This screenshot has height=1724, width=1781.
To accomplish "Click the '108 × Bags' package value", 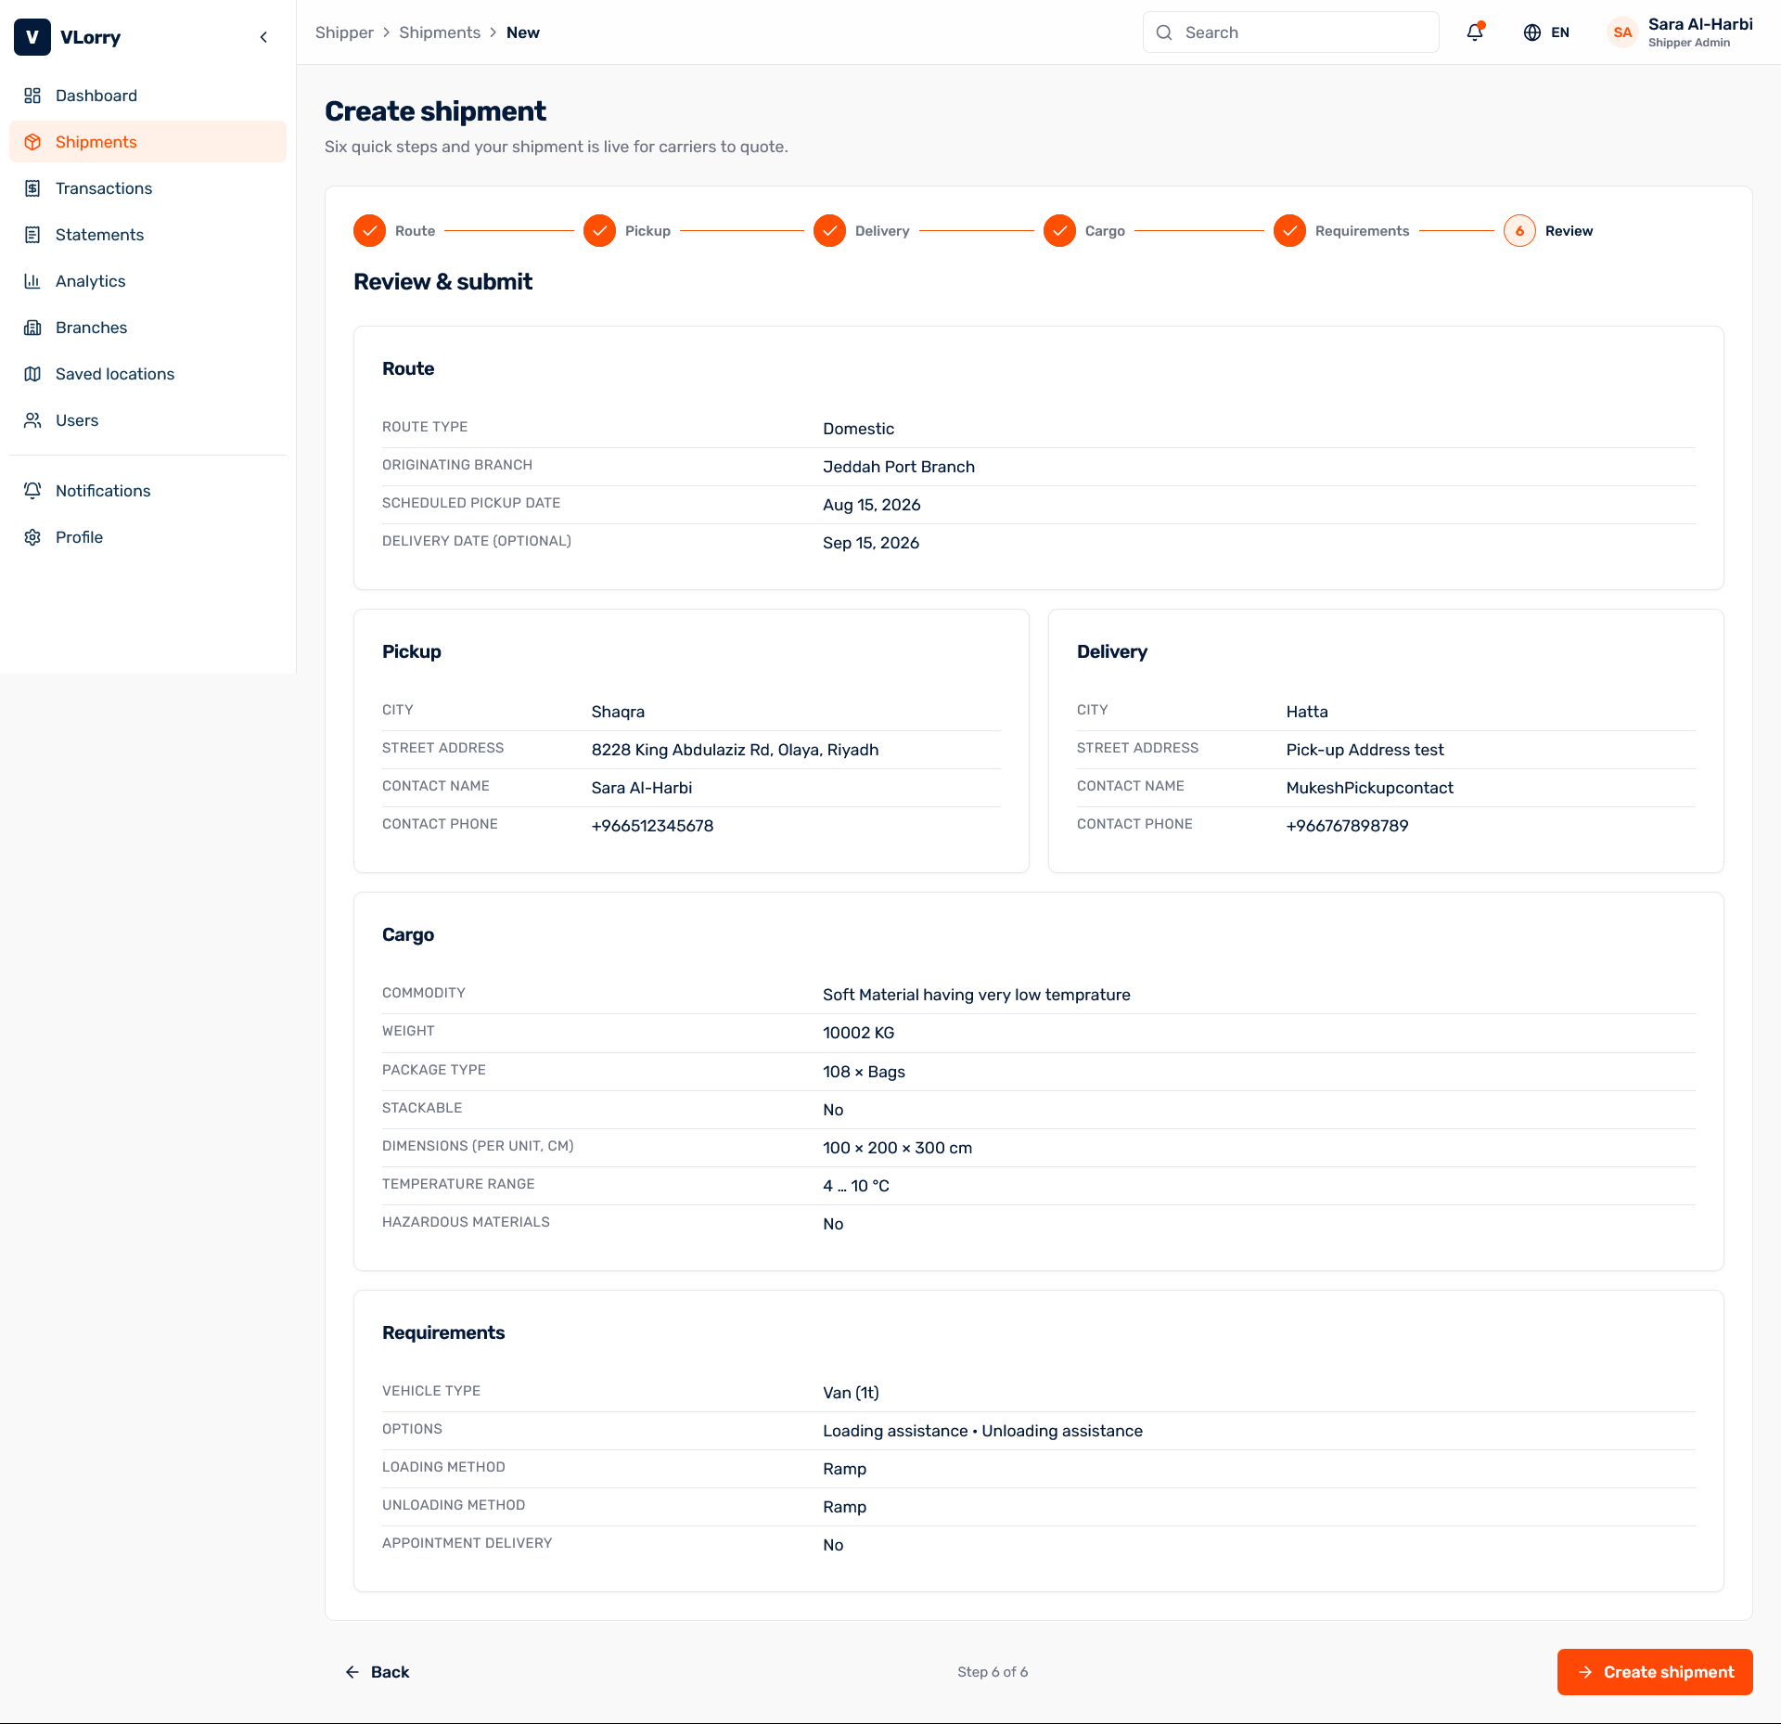I will [x=865, y=1072].
